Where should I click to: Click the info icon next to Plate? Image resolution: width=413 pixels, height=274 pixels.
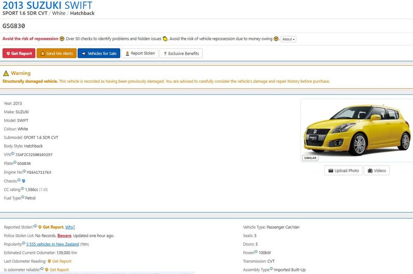click(15, 162)
